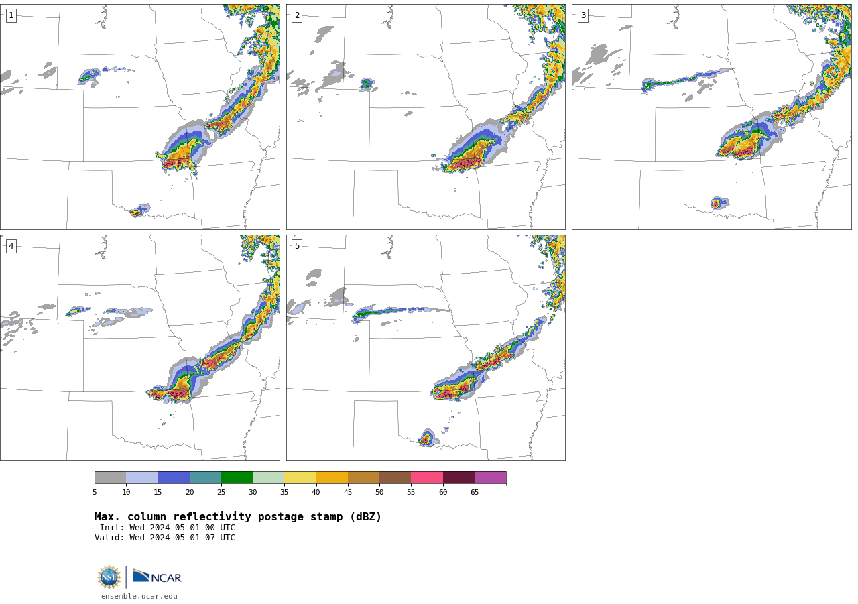
Task: Click the panel label number 4
Action: coord(11,246)
